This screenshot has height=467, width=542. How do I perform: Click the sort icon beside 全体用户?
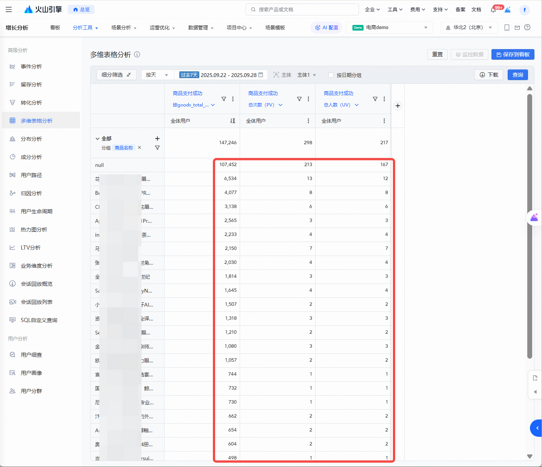[233, 121]
